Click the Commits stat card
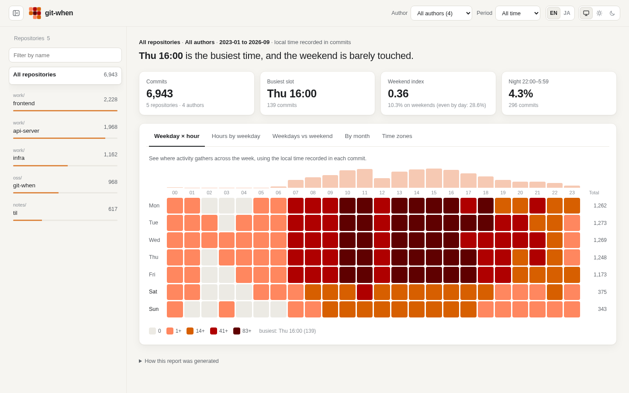This screenshot has height=393, width=629. click(x=197, y=93)
